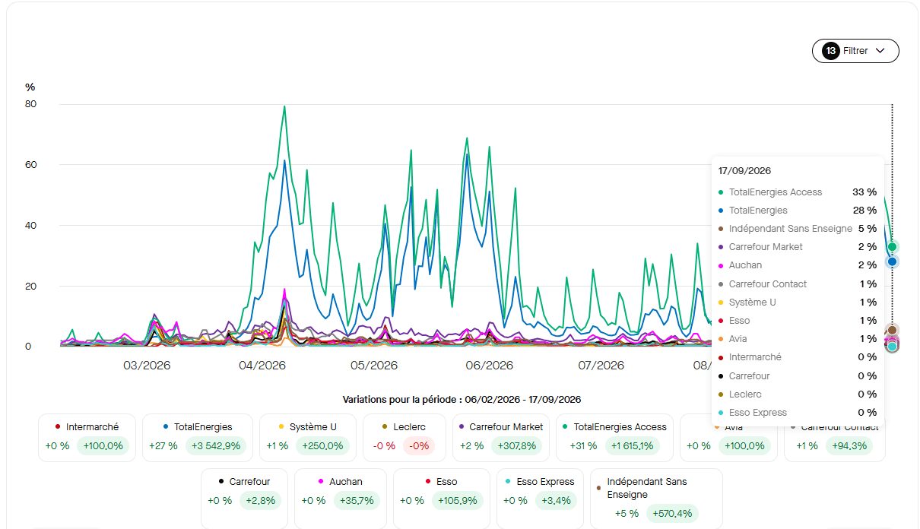Click the 33 % value in tooltip

[864, 192]
